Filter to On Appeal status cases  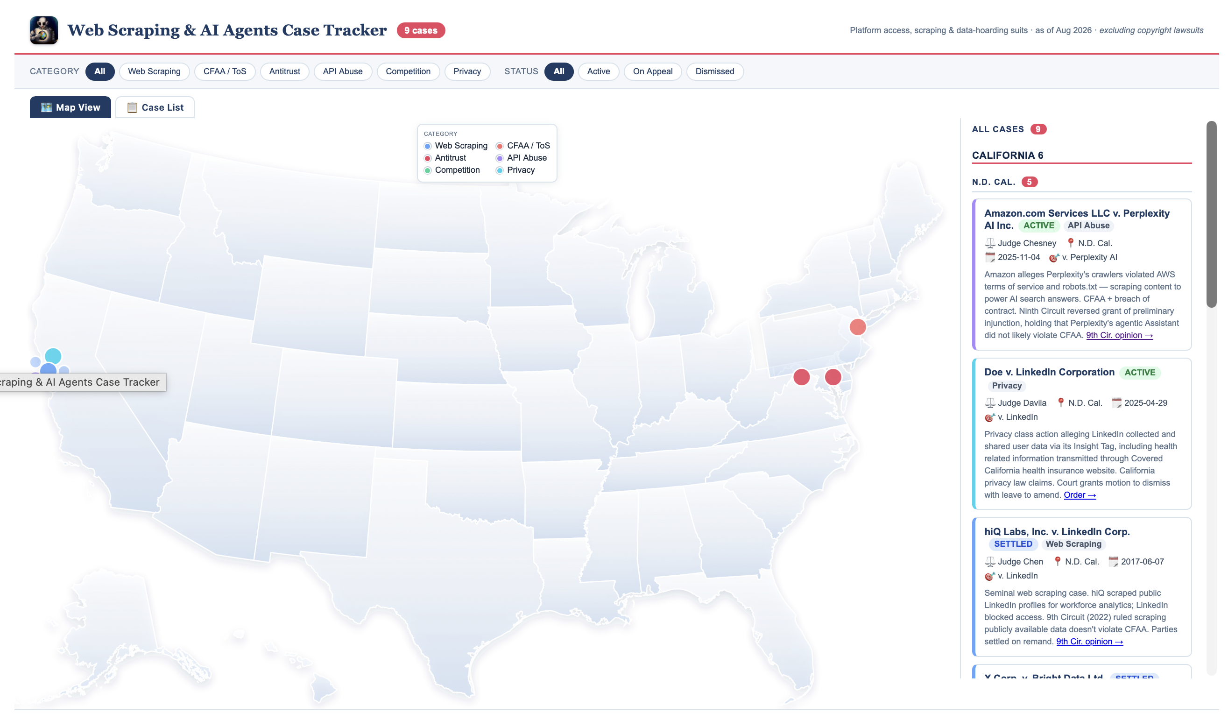(652, 71)
